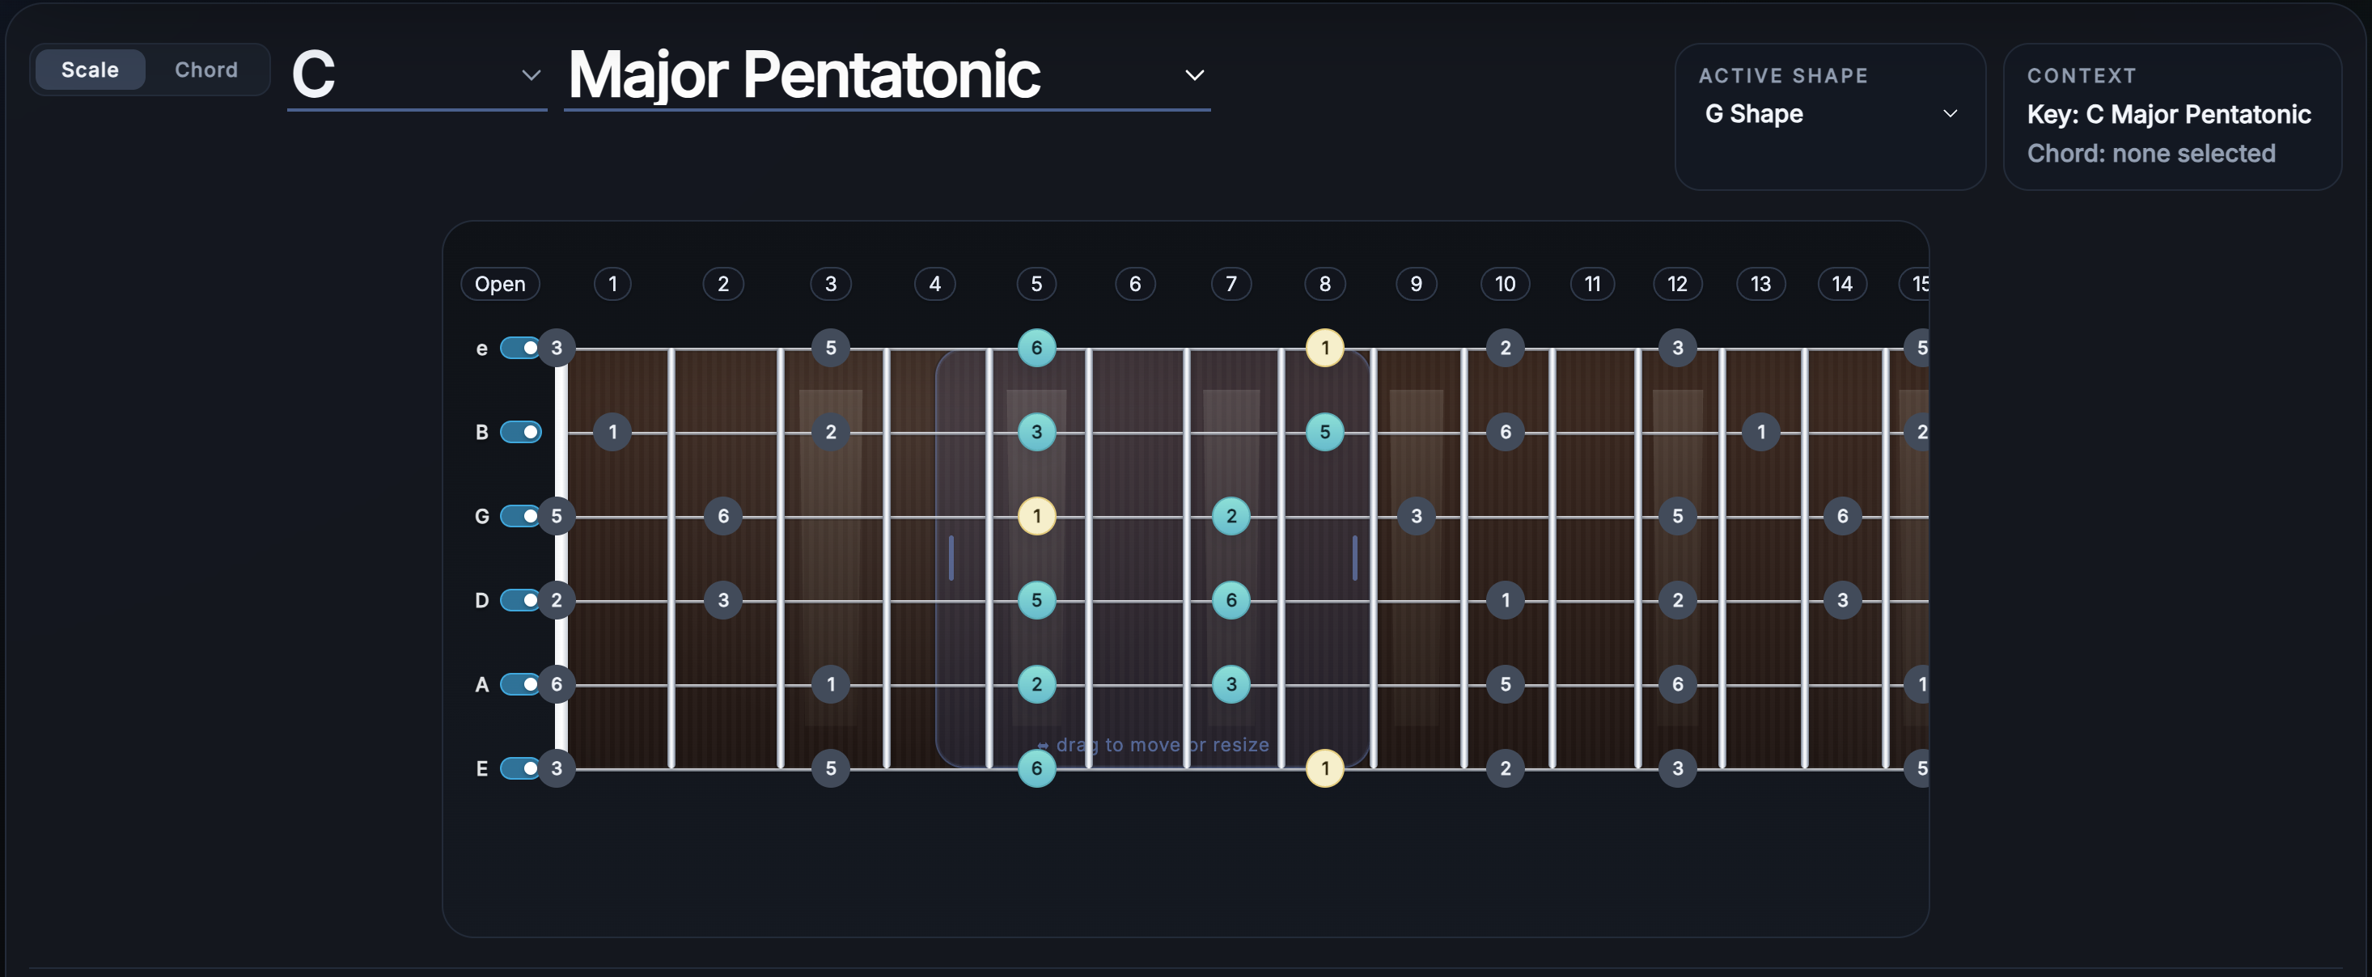Select note 6 on G string fret 2
Screen dimensions: 2372x977
coord(722,516)
